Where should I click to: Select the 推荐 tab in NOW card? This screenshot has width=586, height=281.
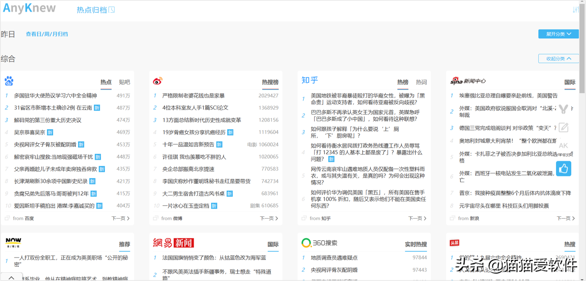[x=125, y=244]
